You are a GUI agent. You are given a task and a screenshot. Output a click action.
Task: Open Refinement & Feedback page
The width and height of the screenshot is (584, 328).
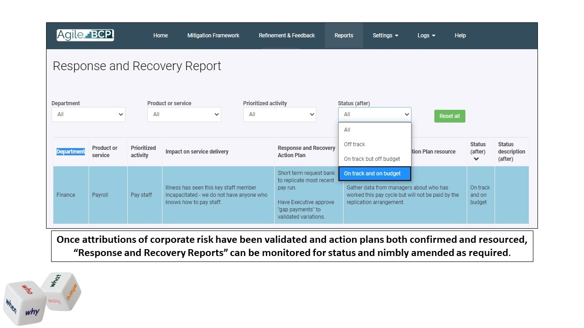[287, 36]
